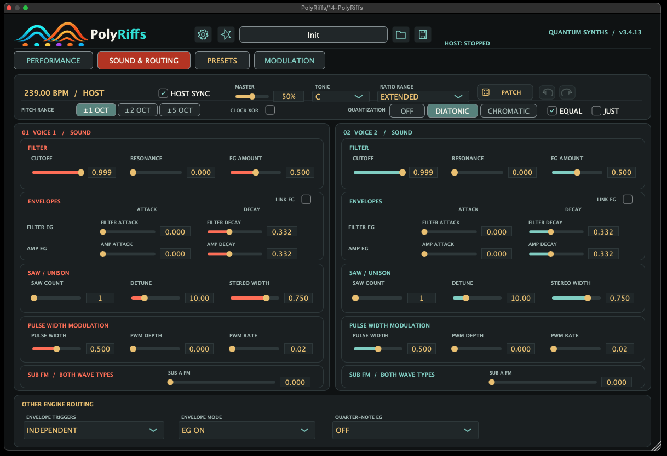667x456 pixels.
Task: Click Voice 1 RESONANCE slider
Action: click(156, 172)
